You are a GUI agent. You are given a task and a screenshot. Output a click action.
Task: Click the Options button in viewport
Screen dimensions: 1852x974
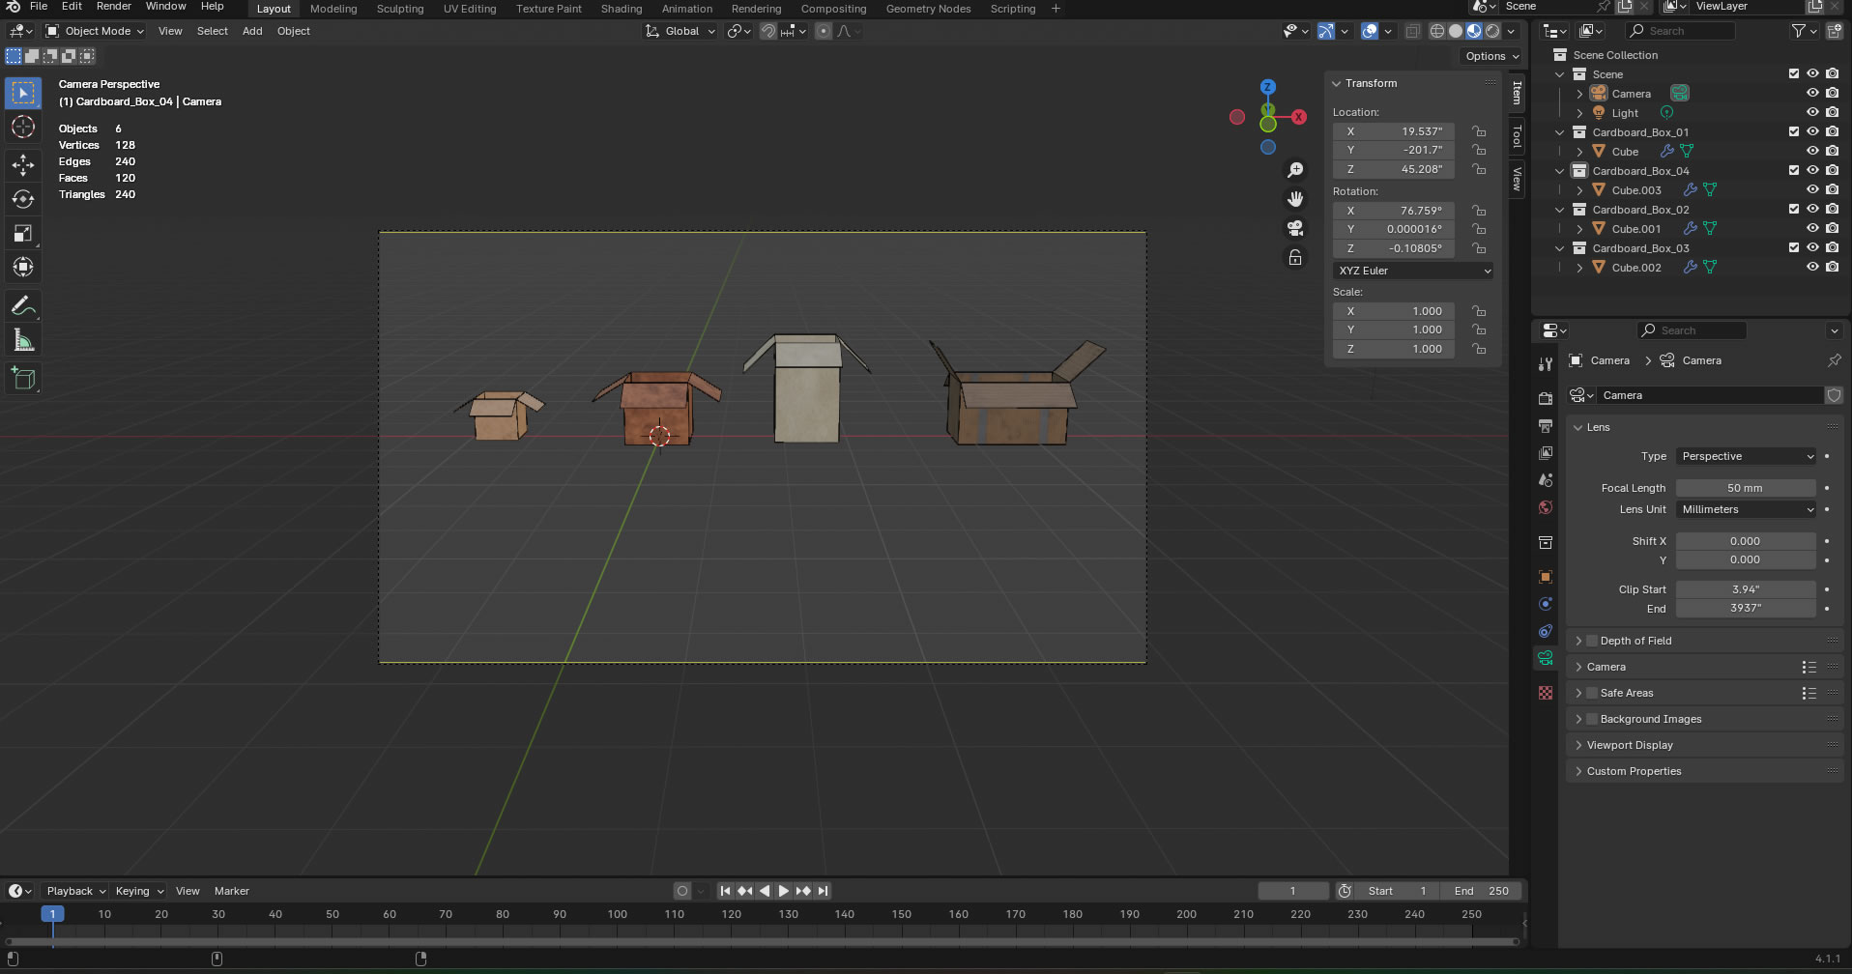tap(1492, 56)
